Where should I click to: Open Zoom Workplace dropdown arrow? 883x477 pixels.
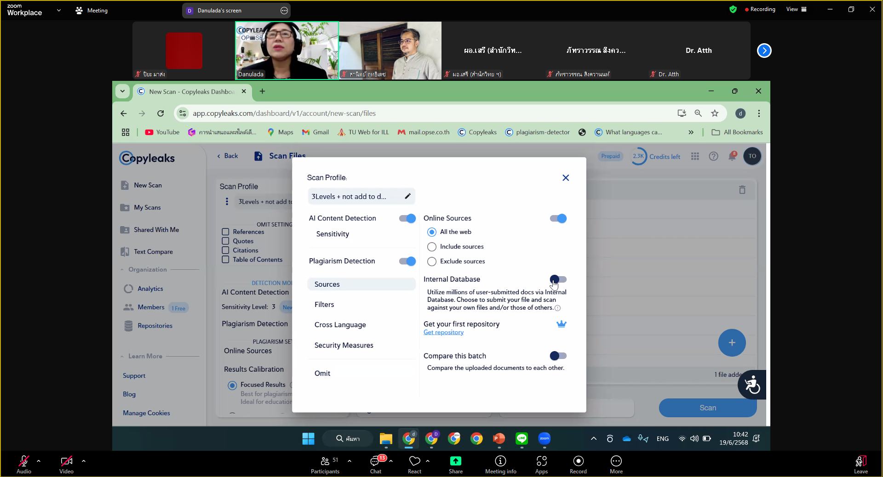[x=58, y=10]
